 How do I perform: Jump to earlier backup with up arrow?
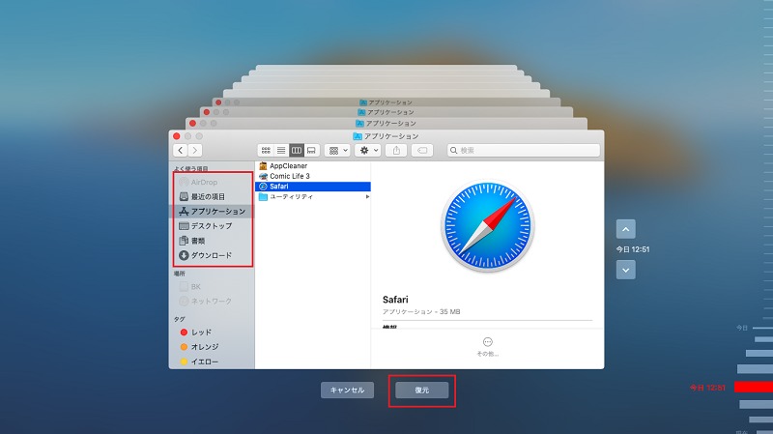coord(625,229)
